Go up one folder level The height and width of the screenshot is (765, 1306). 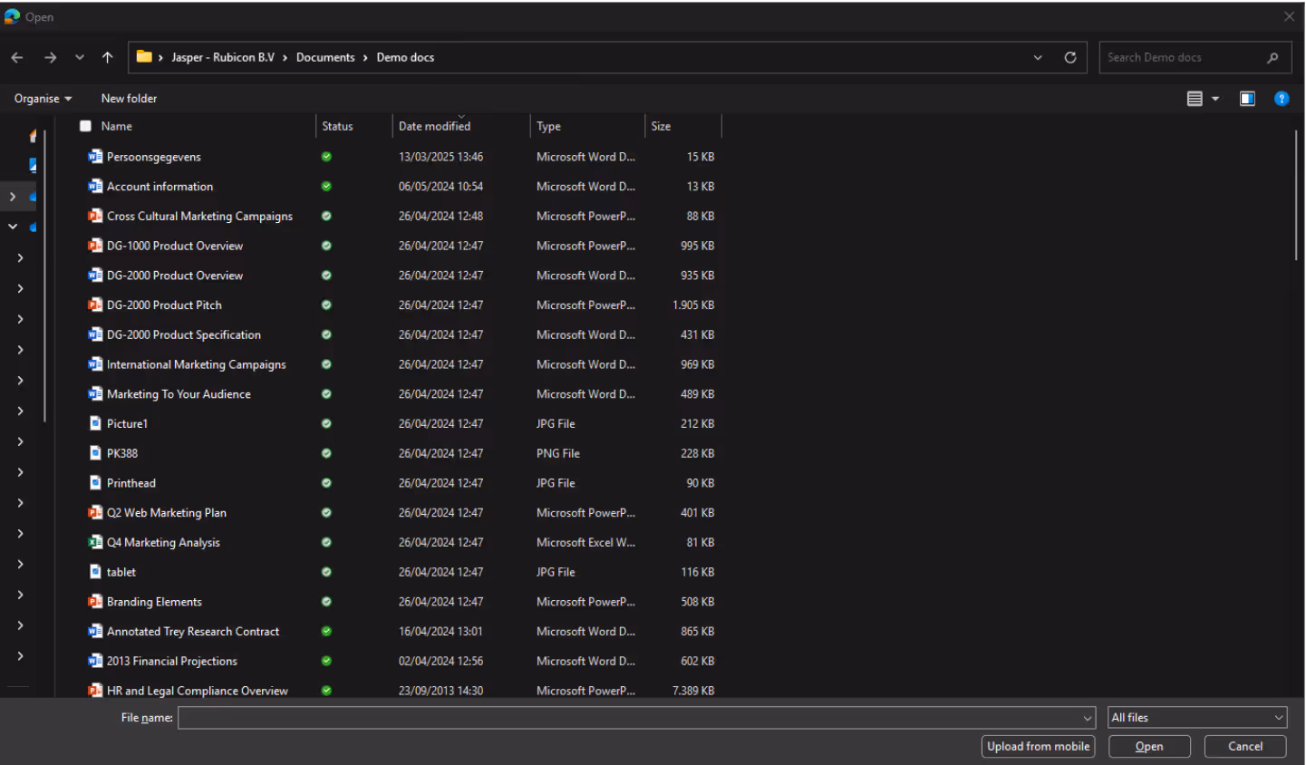pos(108,57)
